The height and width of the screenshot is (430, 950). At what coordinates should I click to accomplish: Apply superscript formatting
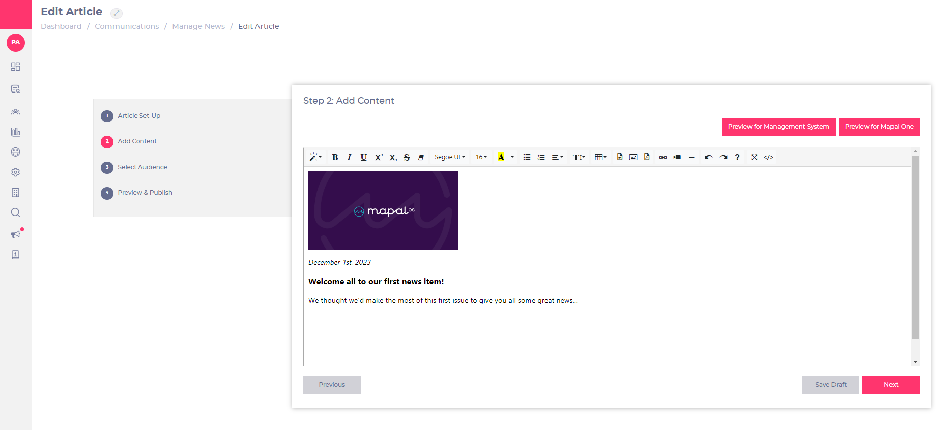pyautogui.click(x=378, y=157)
